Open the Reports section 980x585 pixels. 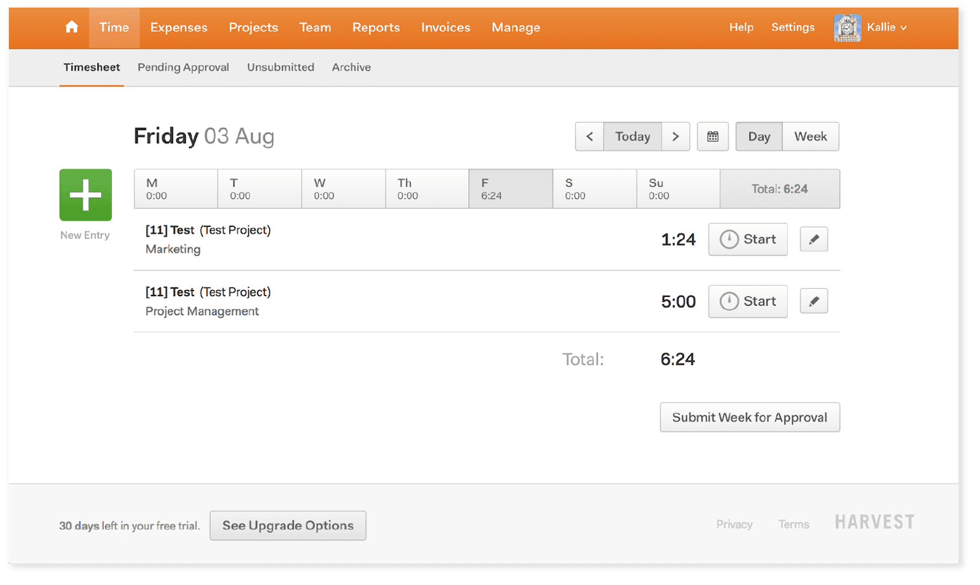pos(375,27)
